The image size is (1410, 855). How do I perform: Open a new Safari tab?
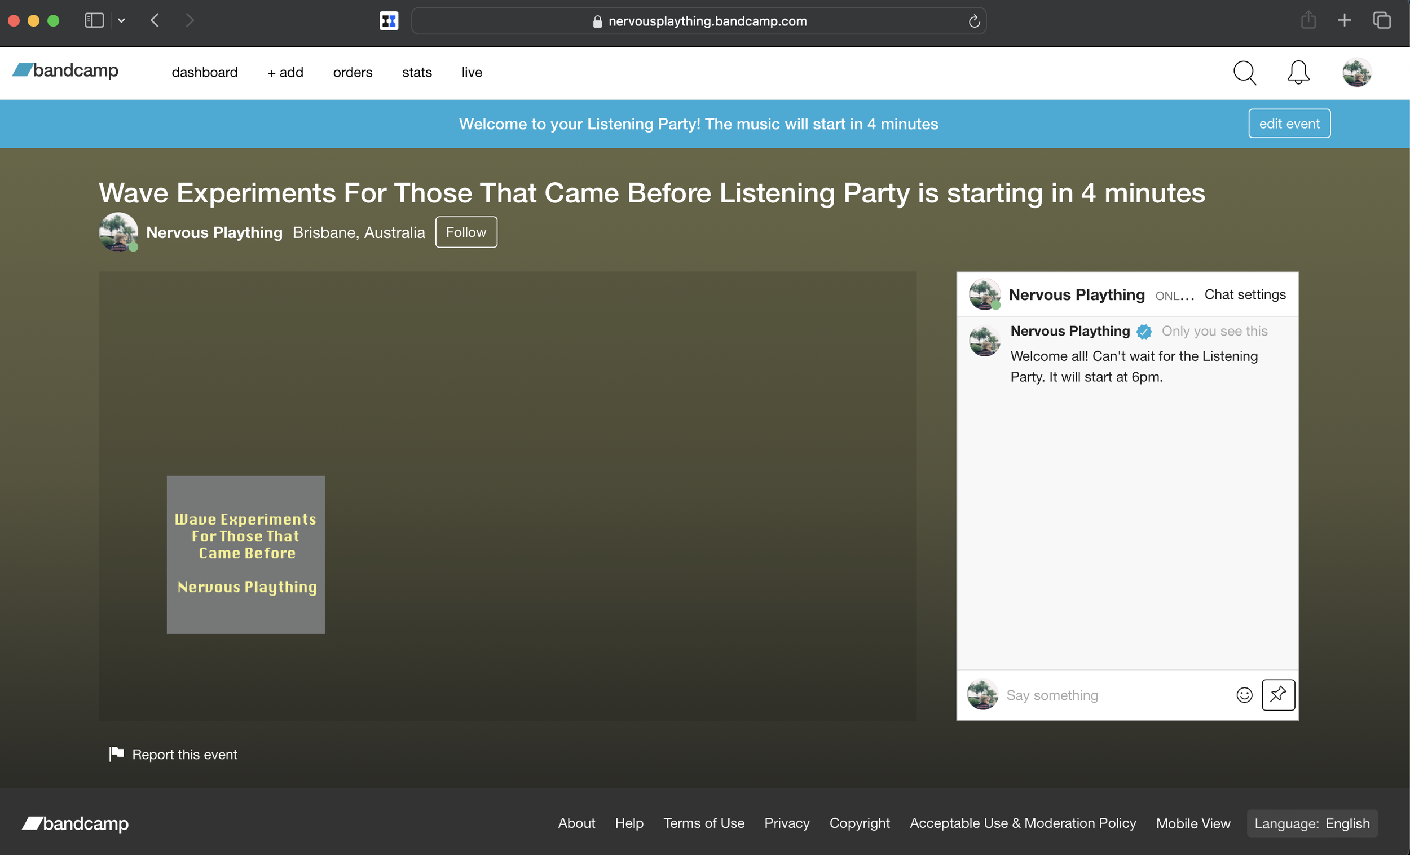click(1344, 21)
